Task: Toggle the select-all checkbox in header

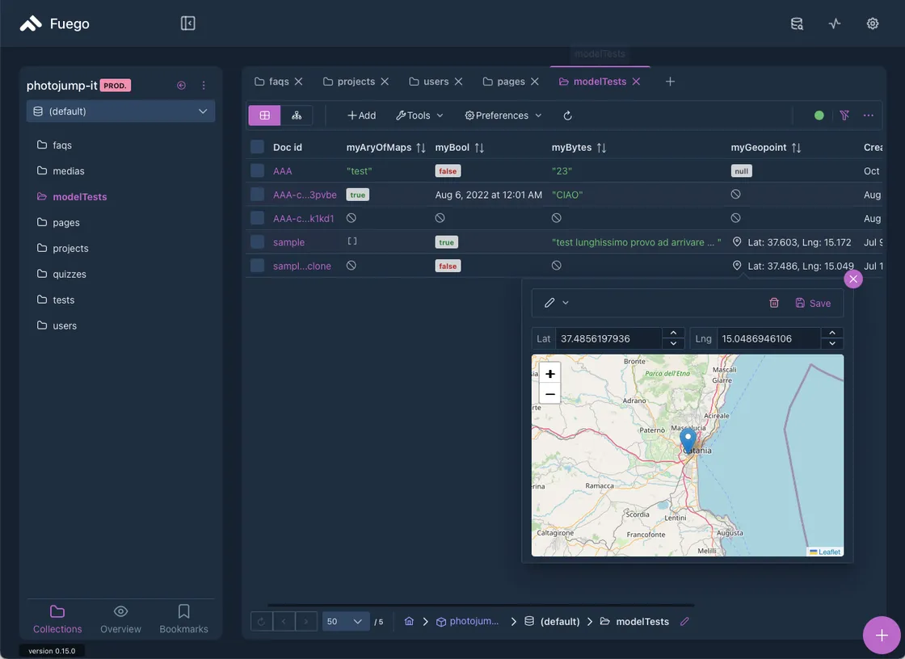Action: (x=258, y=146)
